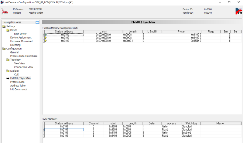Click key icon of FMMU row 0x080D.0

(46, 41)
